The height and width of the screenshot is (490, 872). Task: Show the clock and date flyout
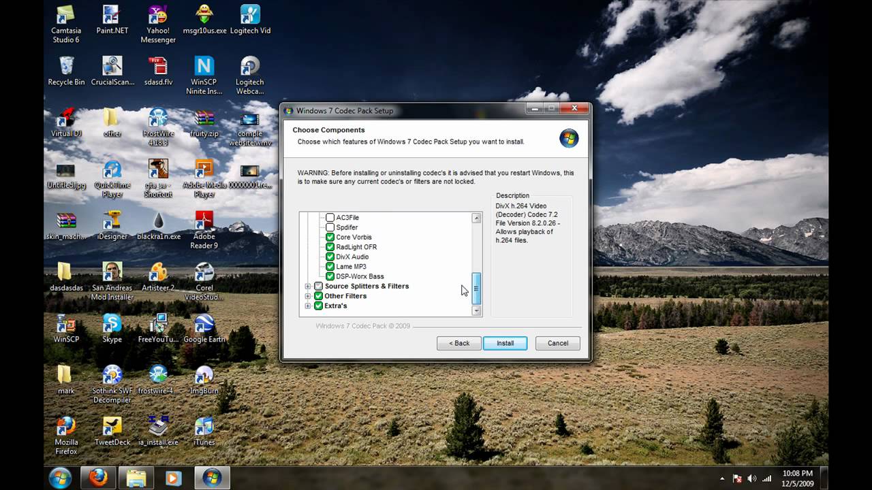pyautogui.click(x=798, y=478)
